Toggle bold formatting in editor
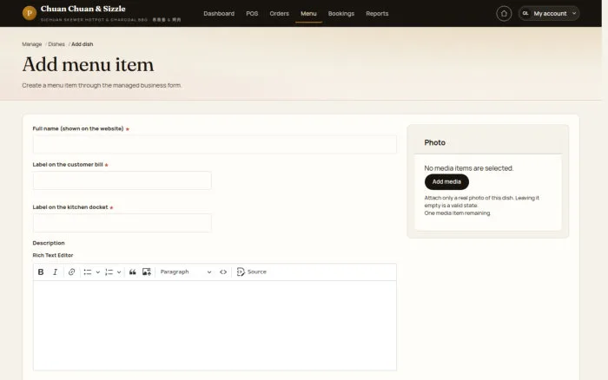Viewport: 608px width, 380px height. tap(41, 272)
